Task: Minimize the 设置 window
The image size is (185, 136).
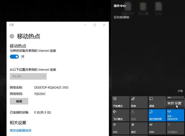Action: 85,25
